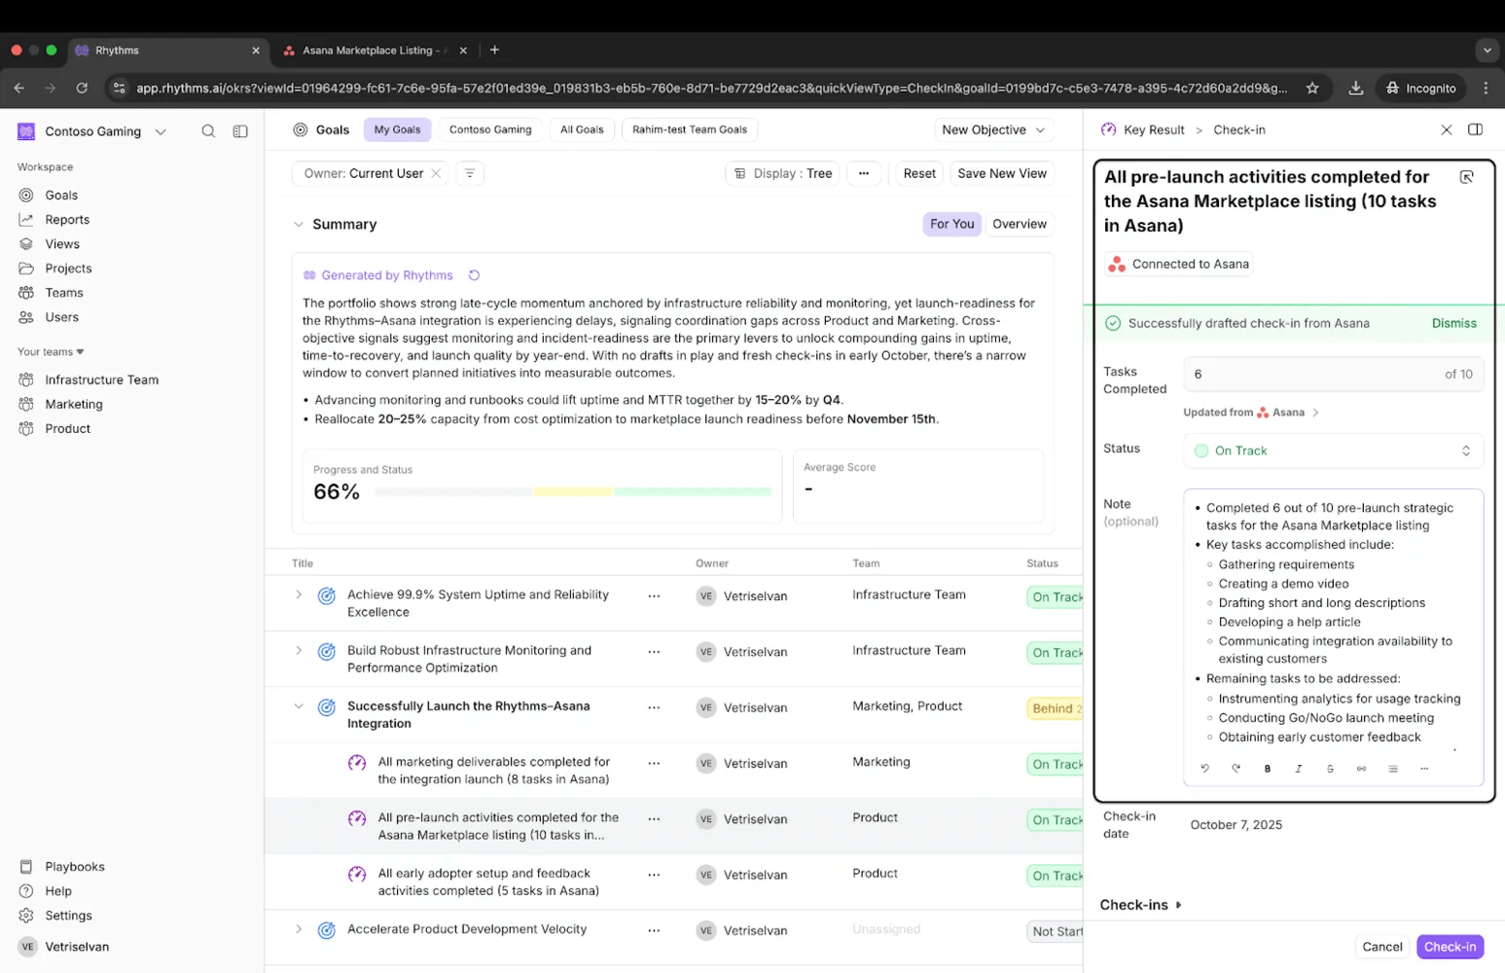This screenshot has height=973, width=1505.
Task: Click the Tasks Completed input field
Action: coord(1313,374)
